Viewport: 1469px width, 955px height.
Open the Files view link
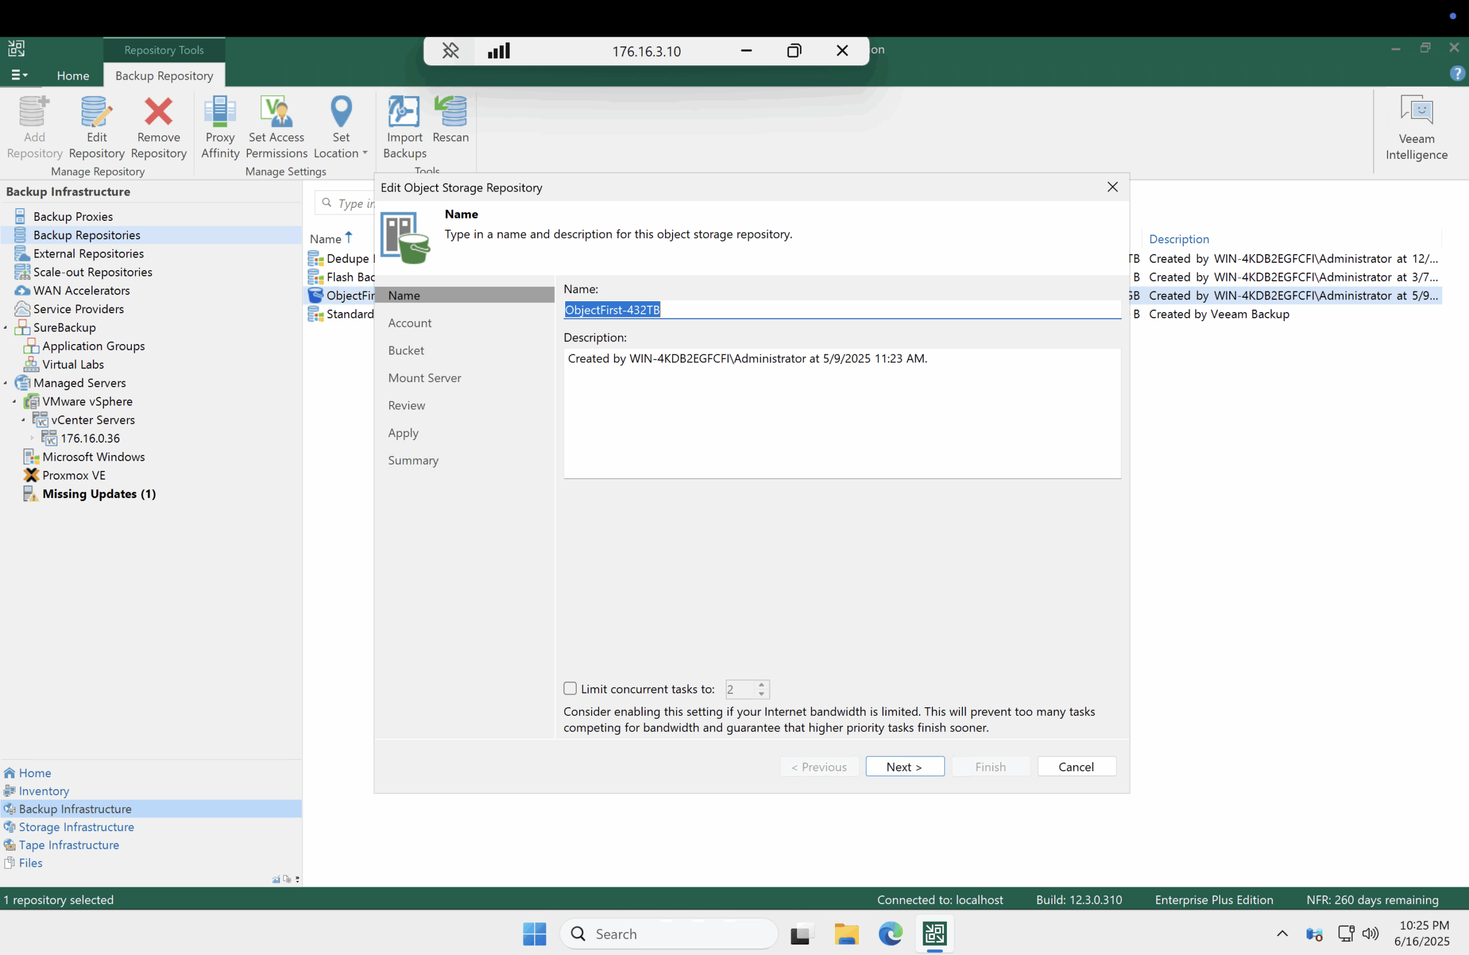[x=31, y=862]
